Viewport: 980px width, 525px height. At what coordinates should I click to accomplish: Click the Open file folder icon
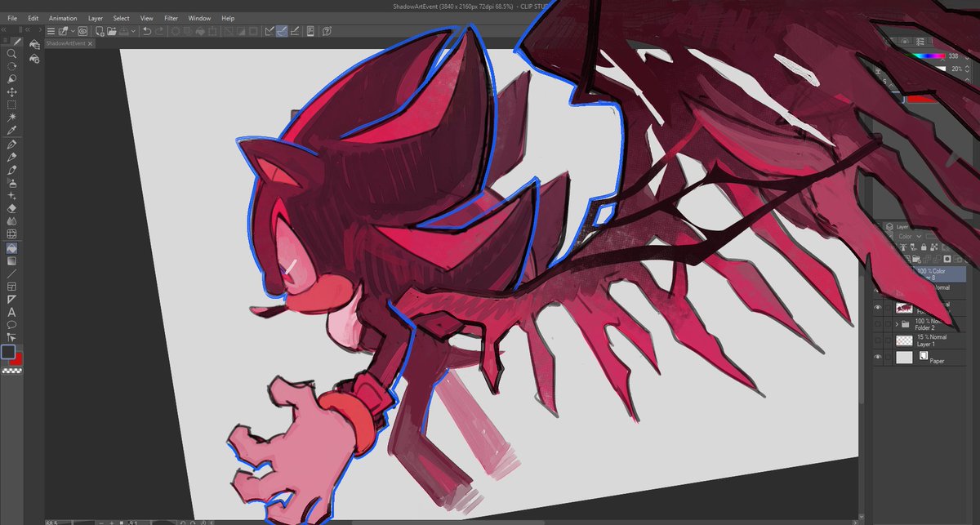click(x=110, y=31)
